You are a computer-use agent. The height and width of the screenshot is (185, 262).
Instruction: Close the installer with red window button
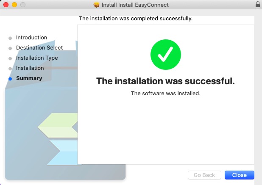(x=6, y=5)
